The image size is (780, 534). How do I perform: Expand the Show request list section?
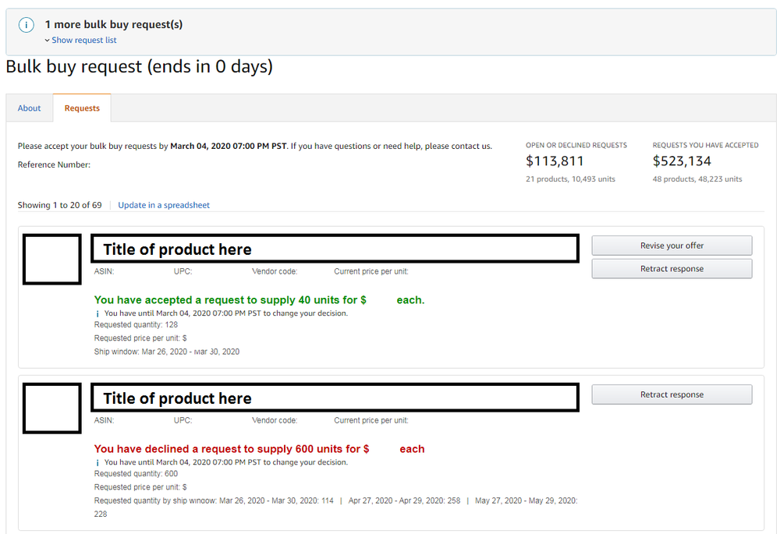pyautogui.click(x=83, y=40)
